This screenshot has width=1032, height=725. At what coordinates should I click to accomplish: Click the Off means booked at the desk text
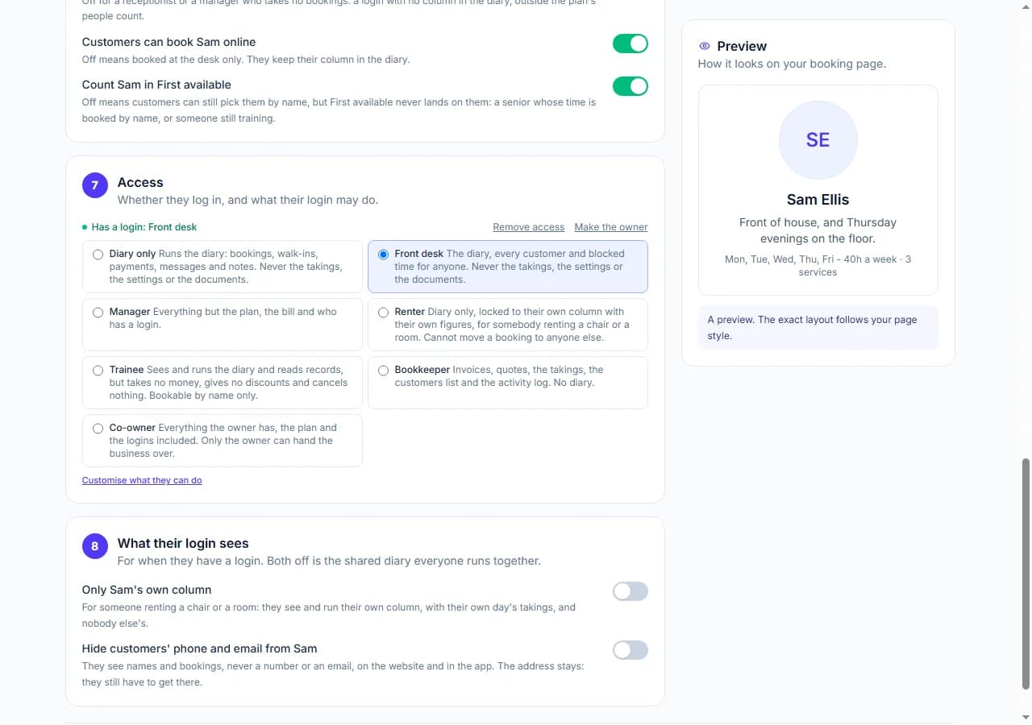[x=246, y=60]
